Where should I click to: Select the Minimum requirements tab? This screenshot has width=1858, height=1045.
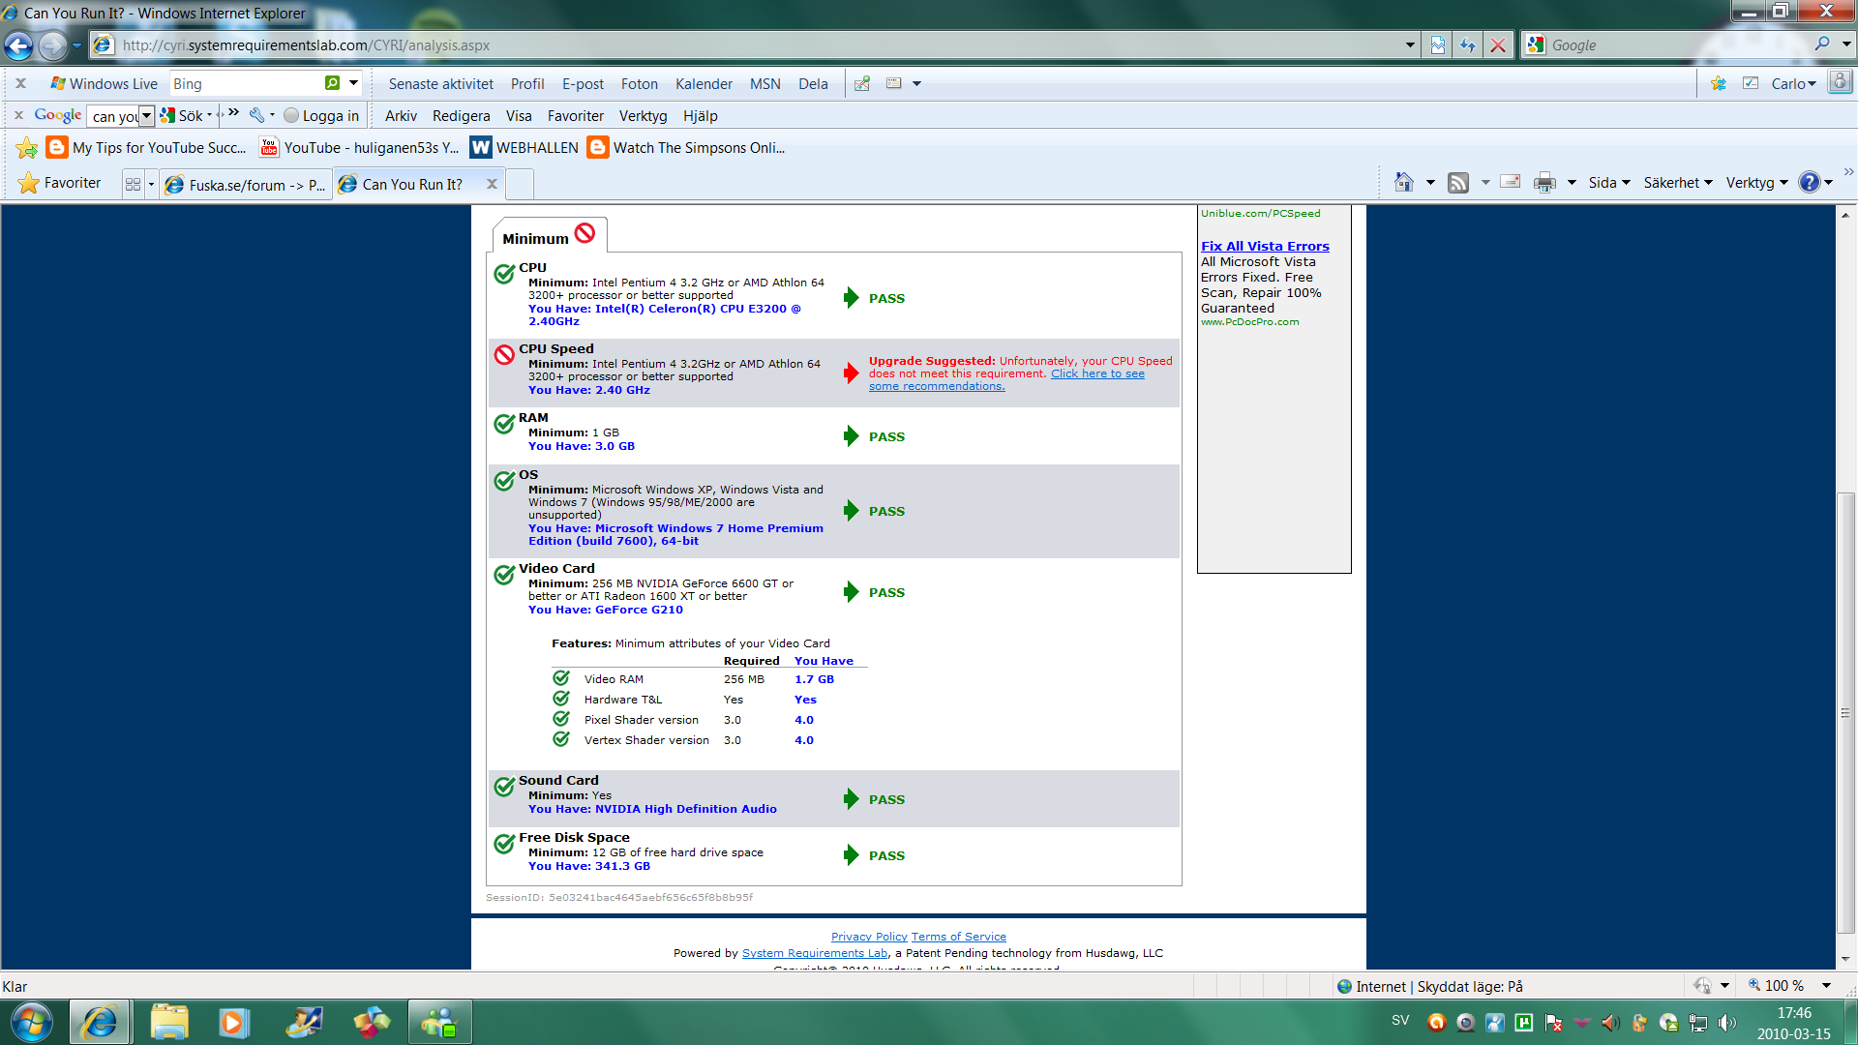(x=549, y=237)
